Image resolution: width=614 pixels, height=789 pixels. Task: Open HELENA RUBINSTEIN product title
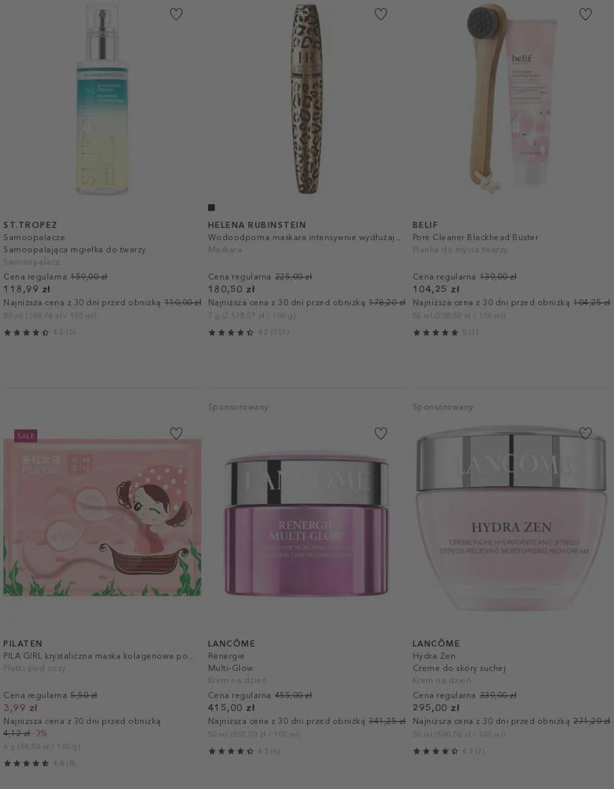[x=257, y=225]
